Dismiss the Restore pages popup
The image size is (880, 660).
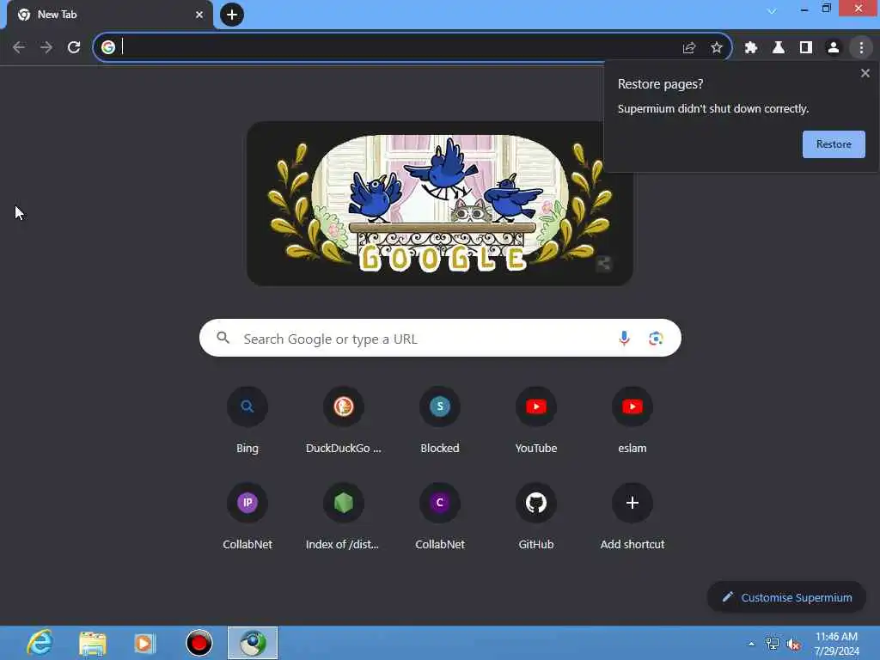pos(865,73)
